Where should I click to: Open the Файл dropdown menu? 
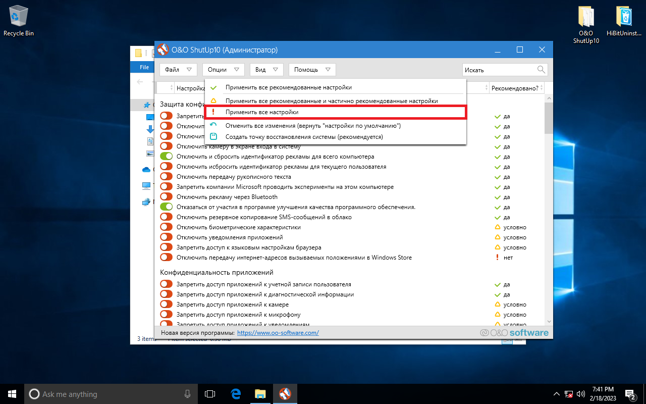[x=178, y=70]
